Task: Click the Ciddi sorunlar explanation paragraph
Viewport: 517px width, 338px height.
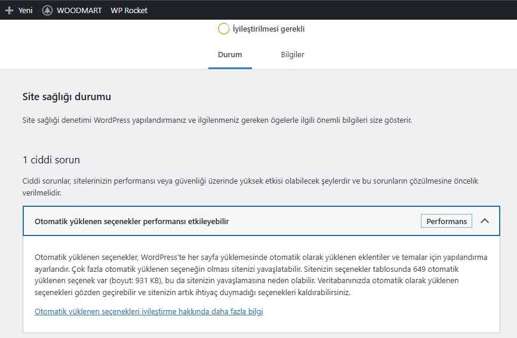Action: (x=250, y=187)
